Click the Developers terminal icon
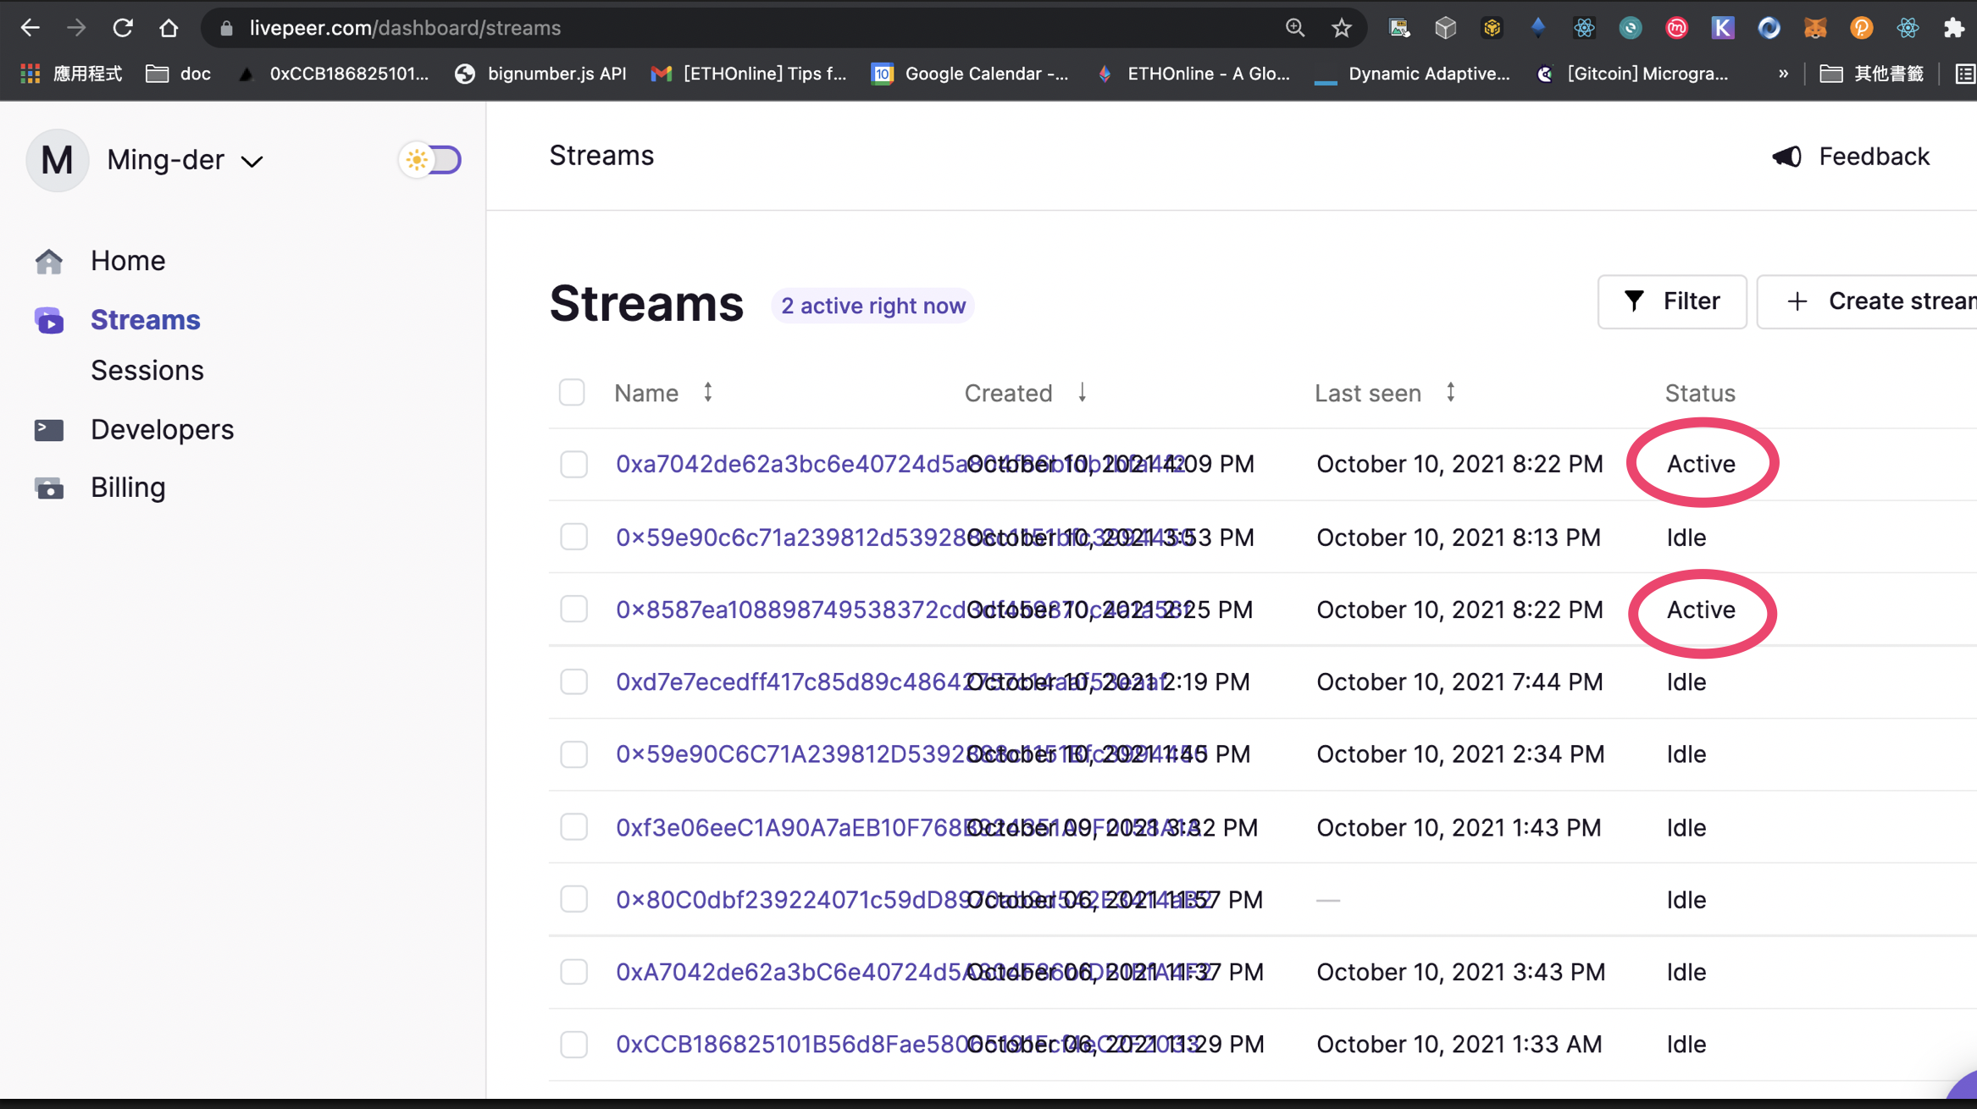The height and width of the screenshot is (1109, 1977). pos(49,430)
